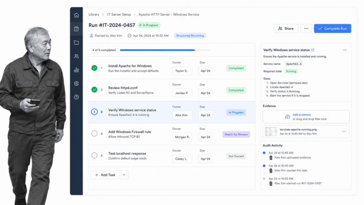Click Alex Kim avatar on uploaded evidence entry
The width and height of the screenshot is (364, 205).
(271, 158)
